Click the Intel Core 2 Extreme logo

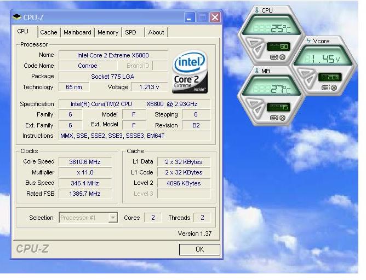[x=190, y=72]
